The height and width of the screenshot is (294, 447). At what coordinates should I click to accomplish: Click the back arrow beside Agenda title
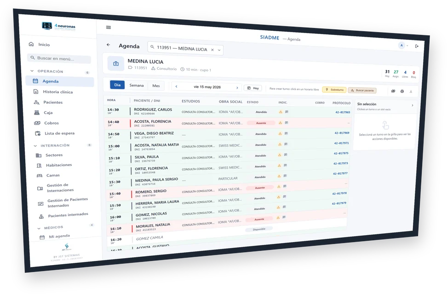[109, 45]
